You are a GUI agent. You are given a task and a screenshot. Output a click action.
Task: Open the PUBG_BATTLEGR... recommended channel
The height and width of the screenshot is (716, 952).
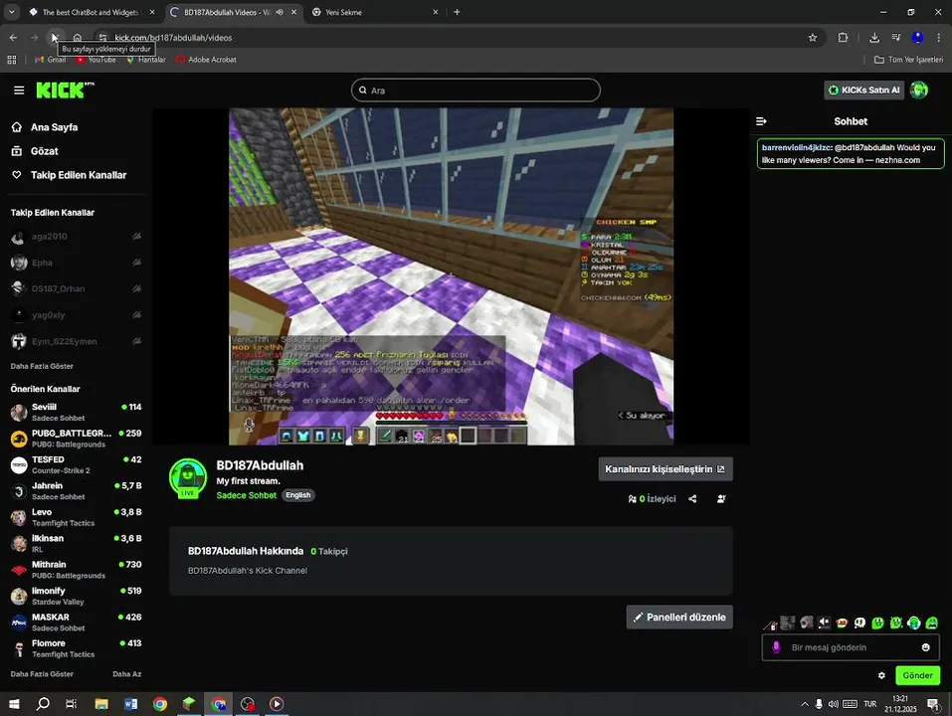coord(76,439)
